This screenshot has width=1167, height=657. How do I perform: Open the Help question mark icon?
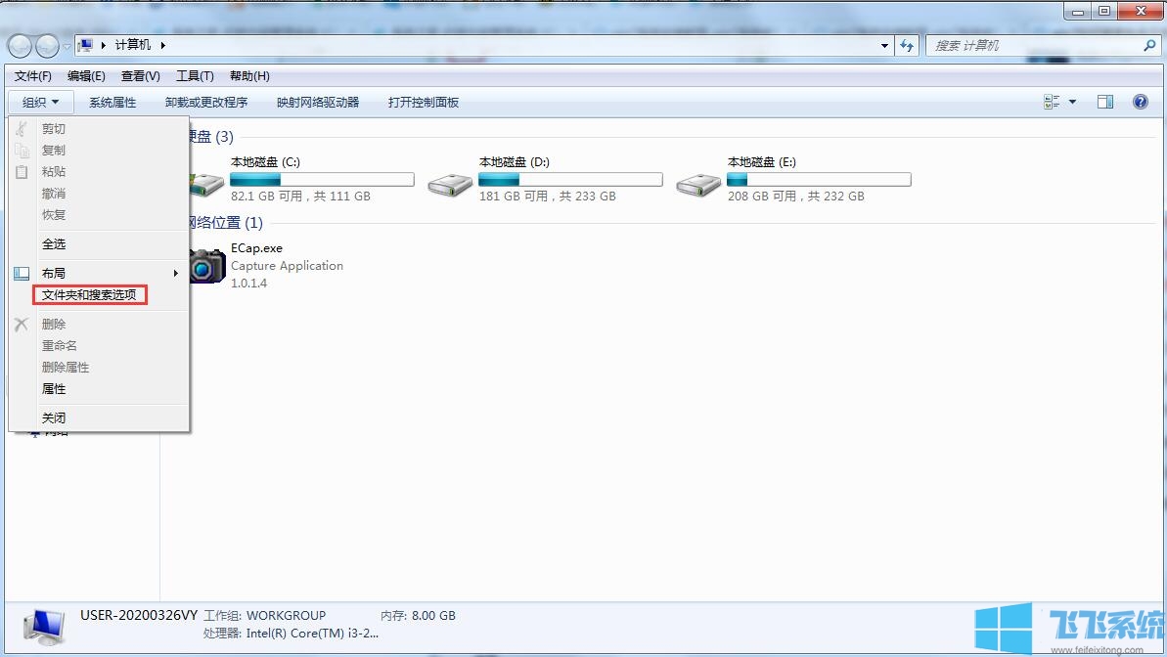1141,101
